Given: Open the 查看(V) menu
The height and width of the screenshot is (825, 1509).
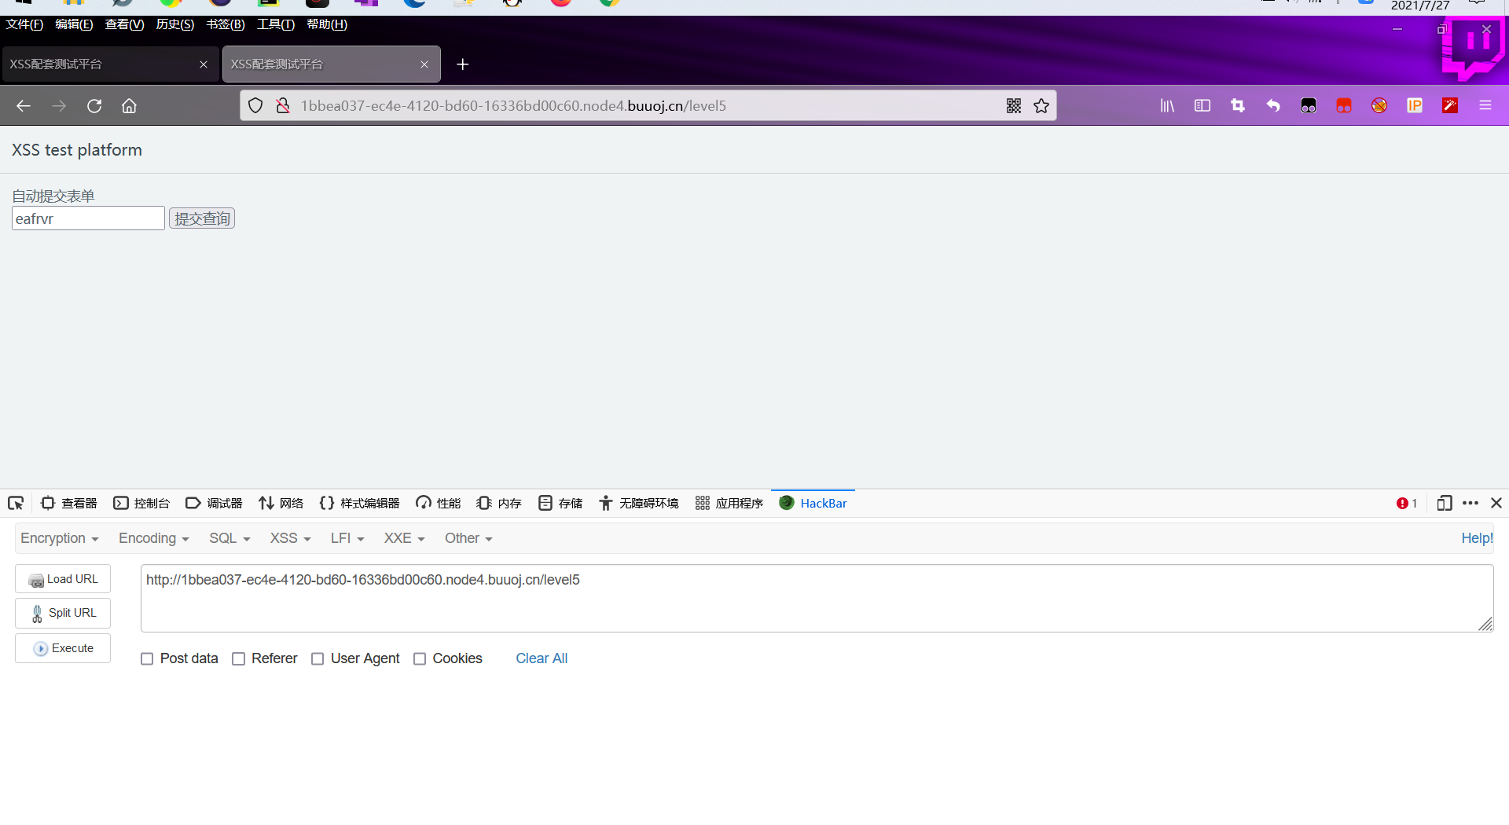Looking at the screenshot, I should pyautogui.click(x=124, y=24).
